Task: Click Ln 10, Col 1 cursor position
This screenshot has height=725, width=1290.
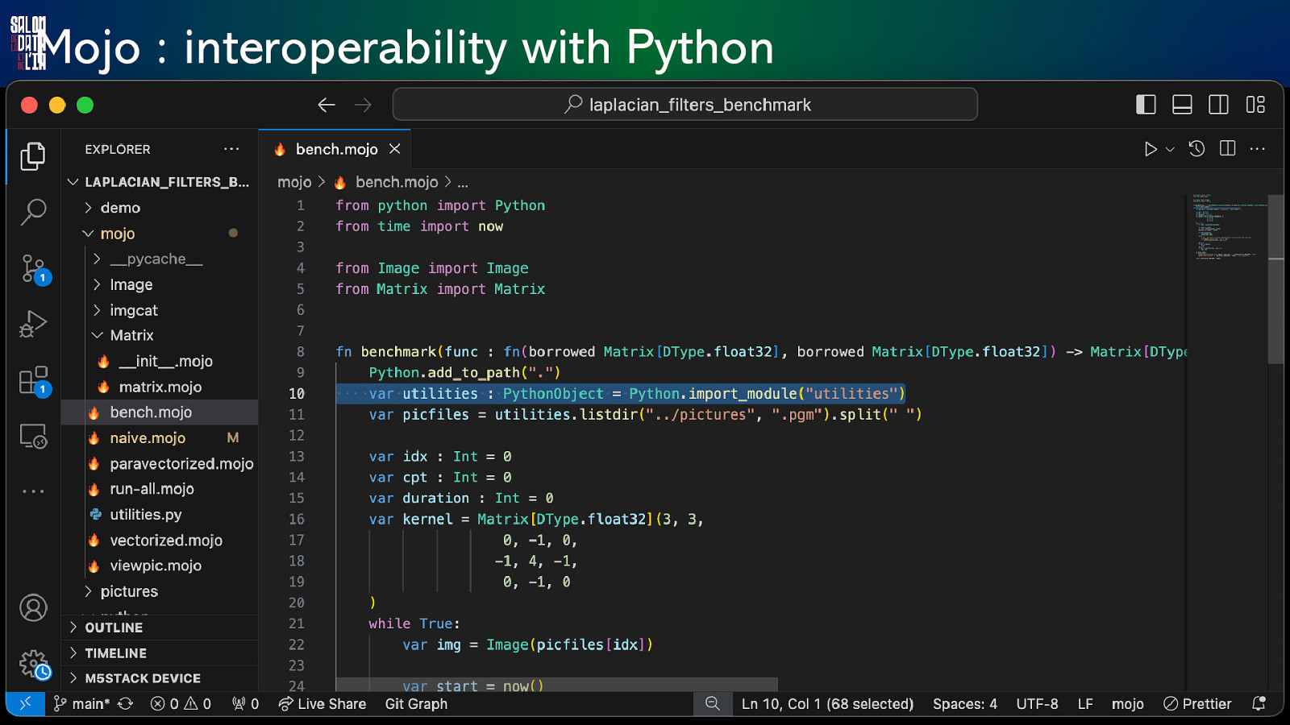Action: coord(827,703)
